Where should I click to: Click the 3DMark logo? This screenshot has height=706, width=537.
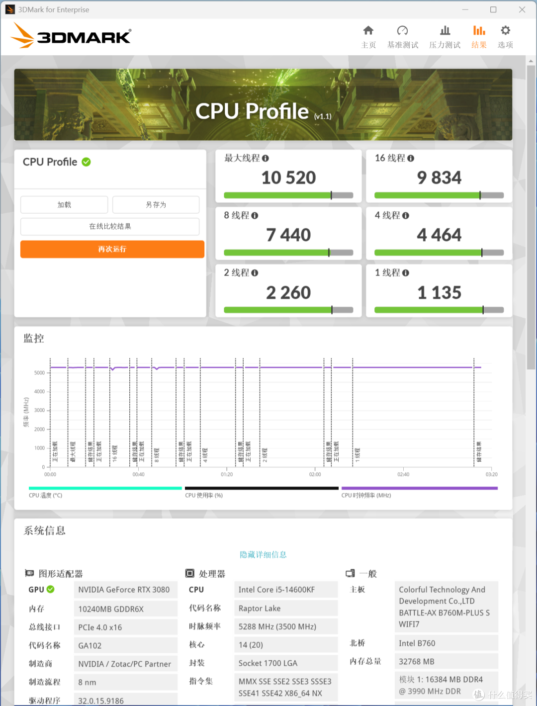(x=71, y=35)
